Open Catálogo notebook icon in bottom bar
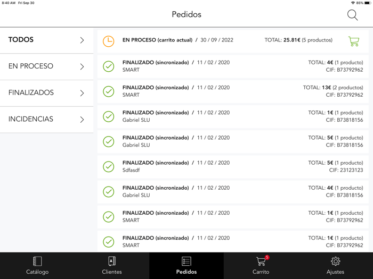Image resolution: width=373 pixels, height=279 pixels. pos(37,261)
